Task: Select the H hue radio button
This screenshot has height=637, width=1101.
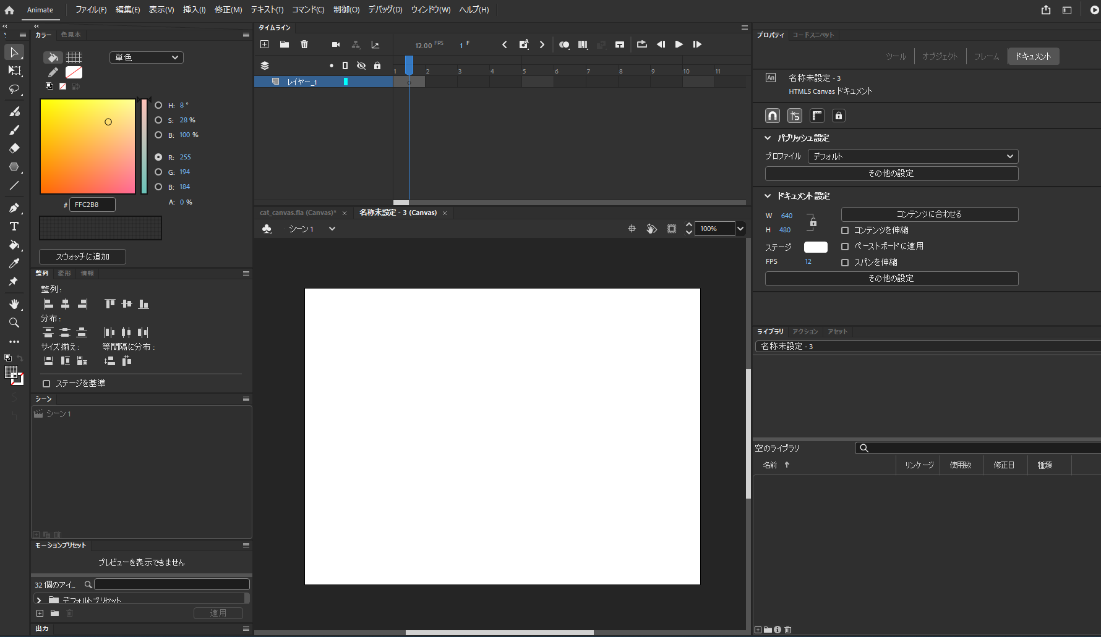Action: (x=158, y=105)
